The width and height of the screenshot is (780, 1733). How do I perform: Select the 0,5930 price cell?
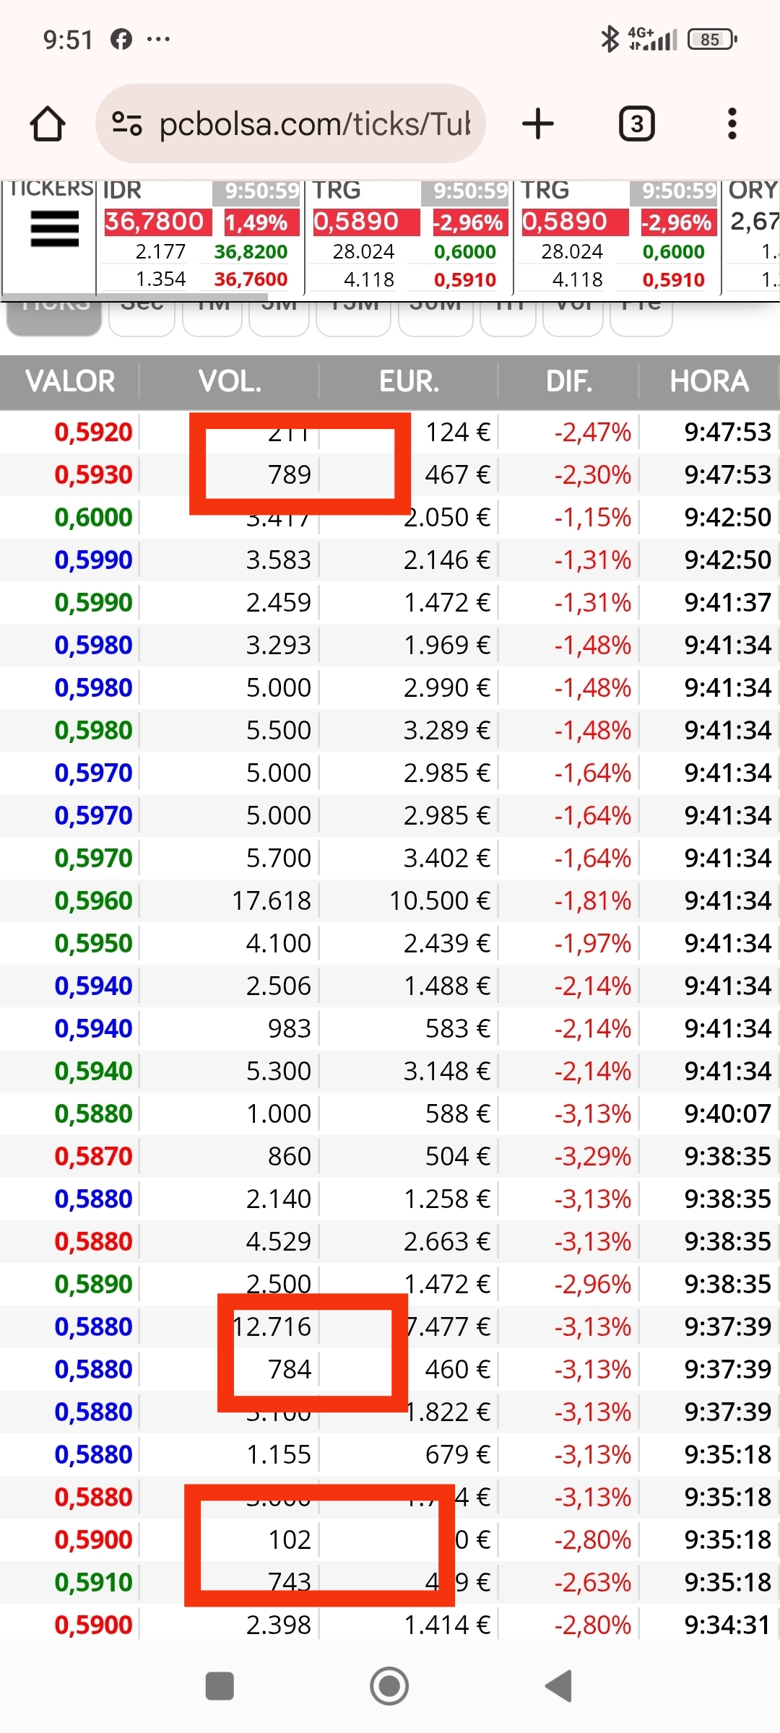[93, 474]
